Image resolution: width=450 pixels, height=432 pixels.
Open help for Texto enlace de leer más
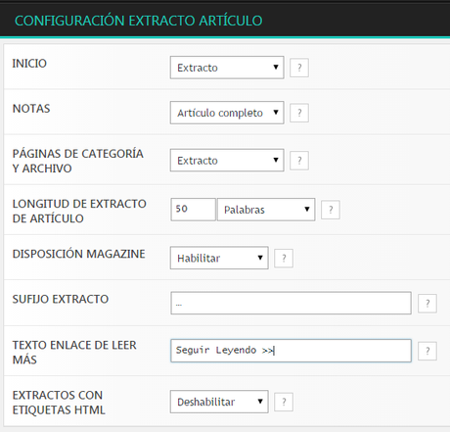tap(427, 351)
